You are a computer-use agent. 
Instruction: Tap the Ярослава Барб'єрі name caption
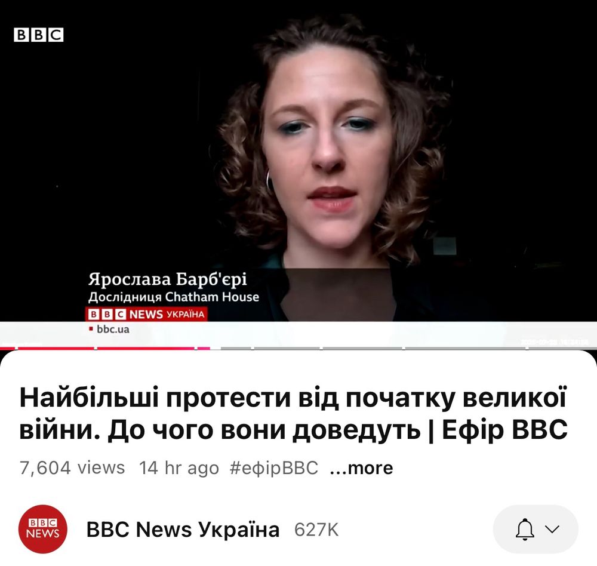[168, 279]
